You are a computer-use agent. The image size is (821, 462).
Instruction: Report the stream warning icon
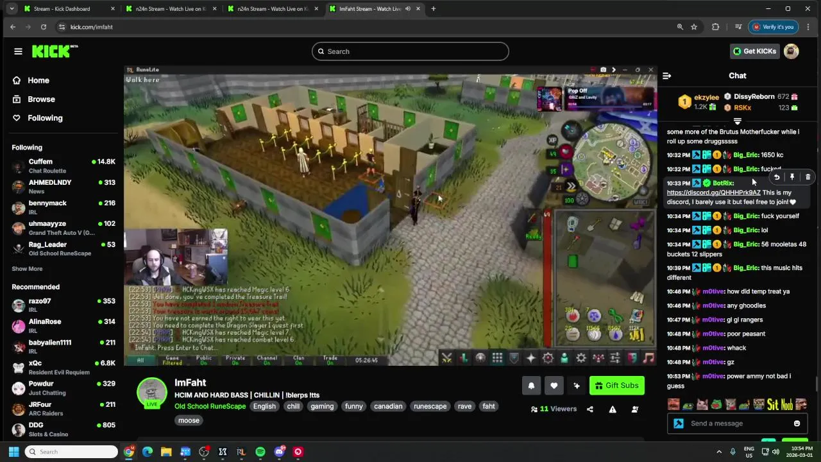point(613,409)
